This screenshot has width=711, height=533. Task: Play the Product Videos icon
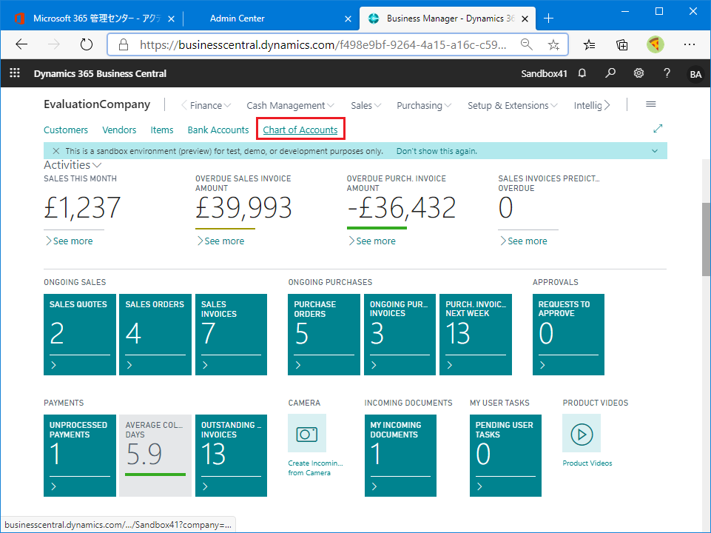582,433
